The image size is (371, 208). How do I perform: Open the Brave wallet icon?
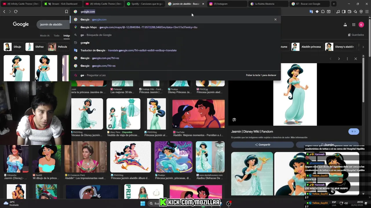(349, 12)
